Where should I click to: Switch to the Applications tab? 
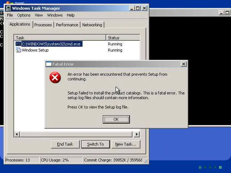pos(20,24)
